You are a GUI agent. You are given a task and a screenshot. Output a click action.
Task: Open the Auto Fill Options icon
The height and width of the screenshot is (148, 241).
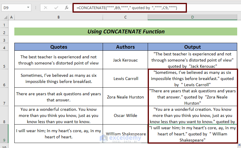240,146
